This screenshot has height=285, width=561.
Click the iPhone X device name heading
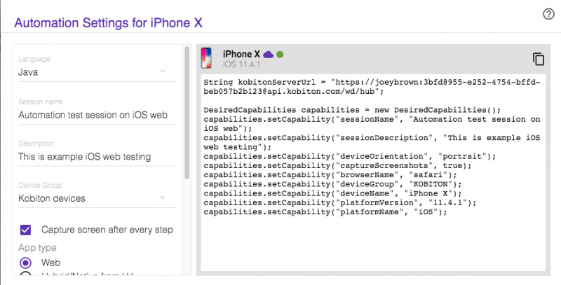[241, 54]
